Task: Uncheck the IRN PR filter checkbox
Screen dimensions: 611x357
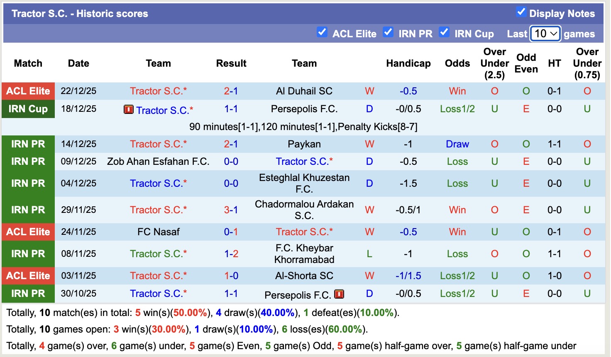Action: (388, 32)
